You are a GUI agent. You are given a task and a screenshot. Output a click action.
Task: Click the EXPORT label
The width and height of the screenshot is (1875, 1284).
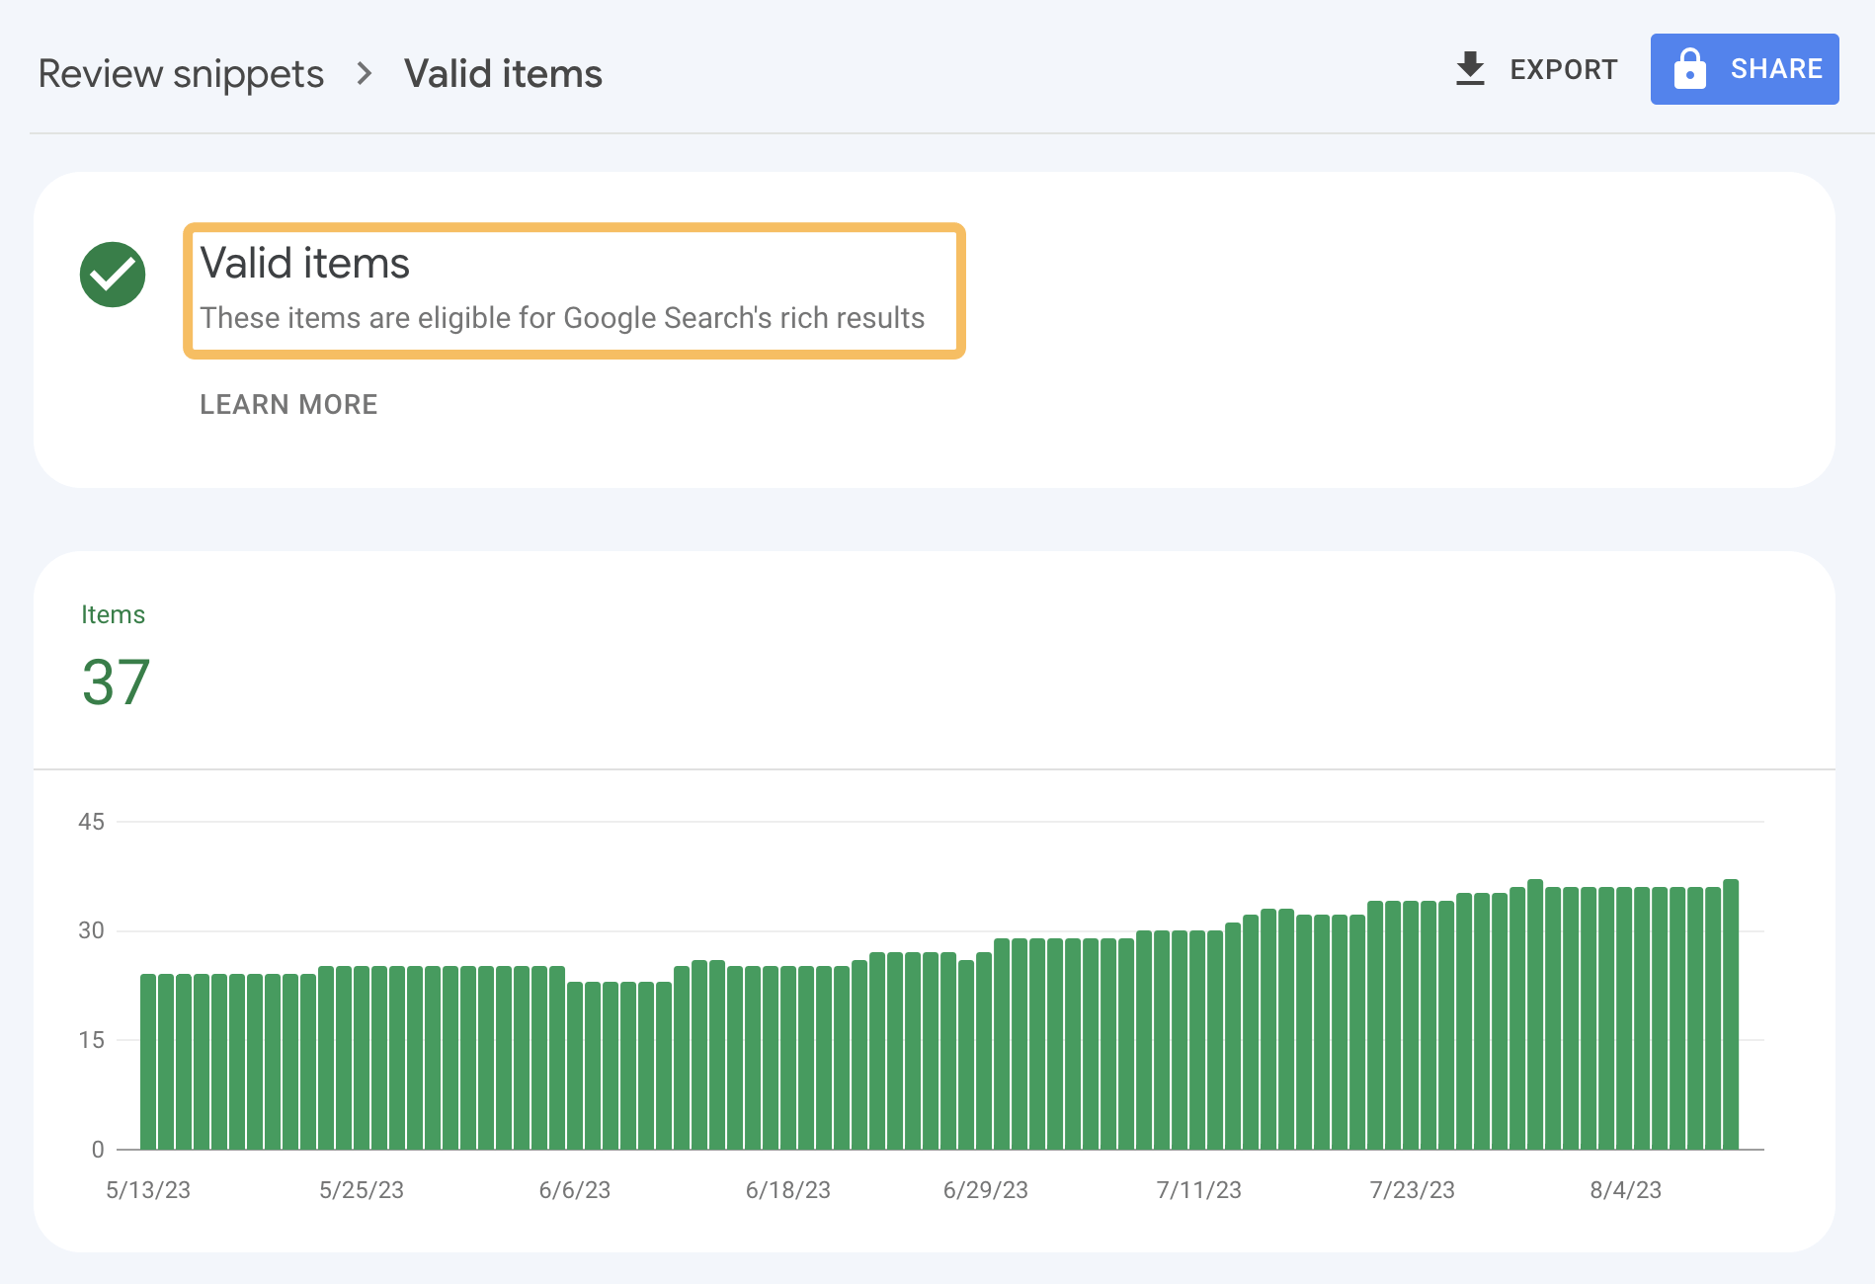(1564, 69)
